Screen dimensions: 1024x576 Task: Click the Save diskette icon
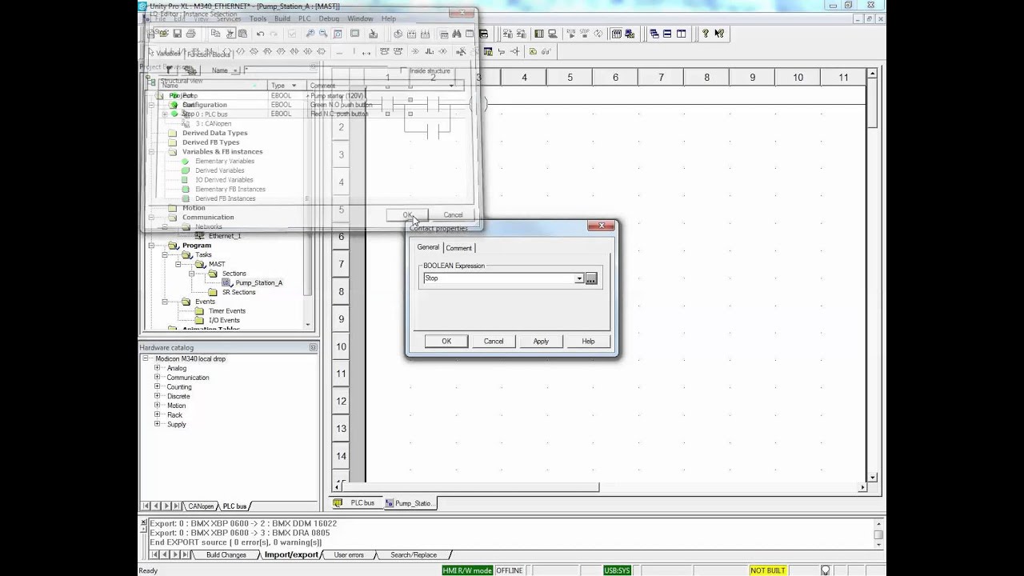(x=177, y=34)
